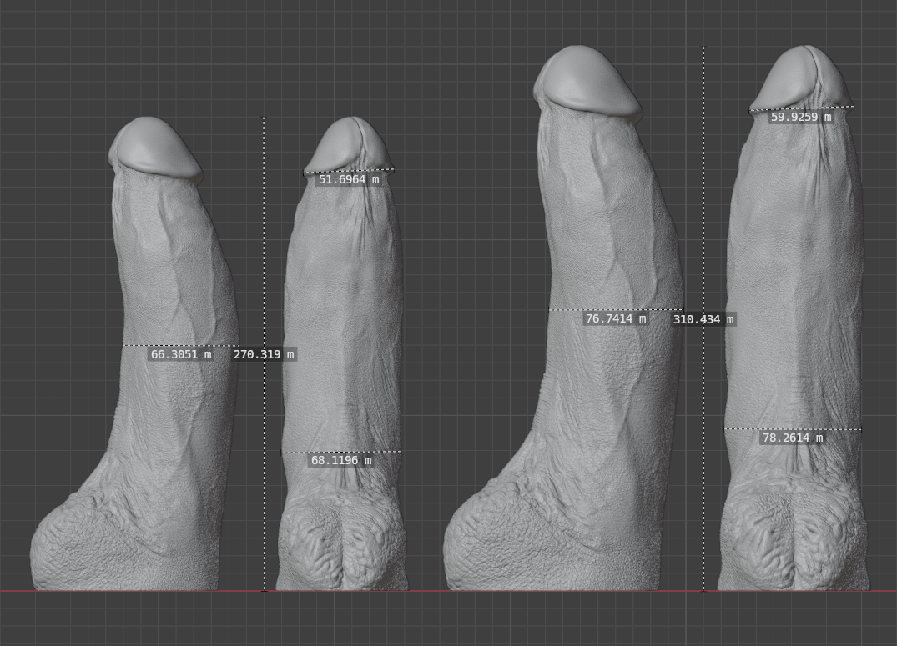Select the 270.319 m height measurement label
Viewport: 897px width, 646px height.
(x=264, y=354)
